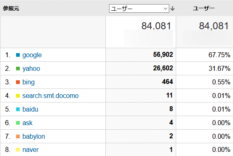Click the descending sort arrow icon
This screenshot has height=156, width=233.
172,9
